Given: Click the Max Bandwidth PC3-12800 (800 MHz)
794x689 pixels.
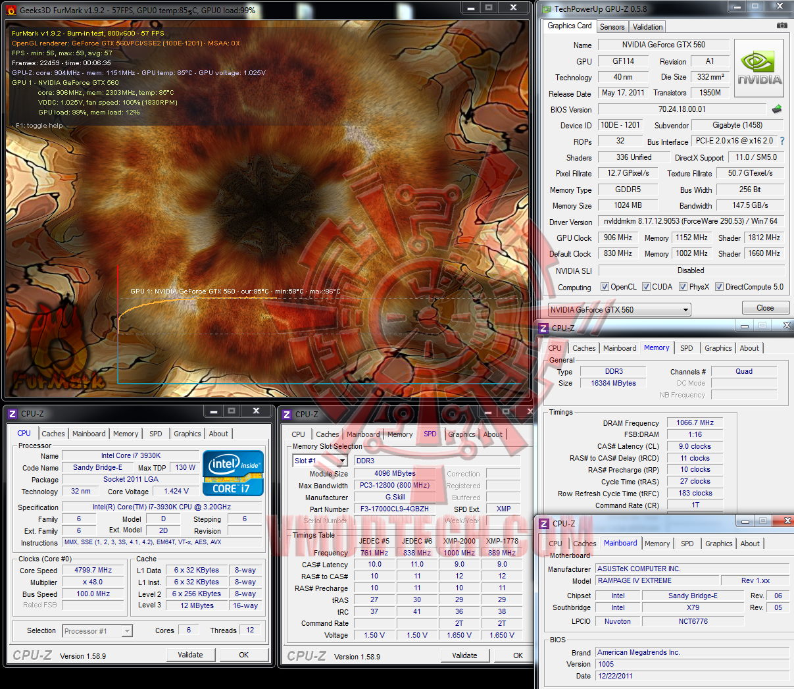Looking at the screenshot, I should [x=395, y=486].
